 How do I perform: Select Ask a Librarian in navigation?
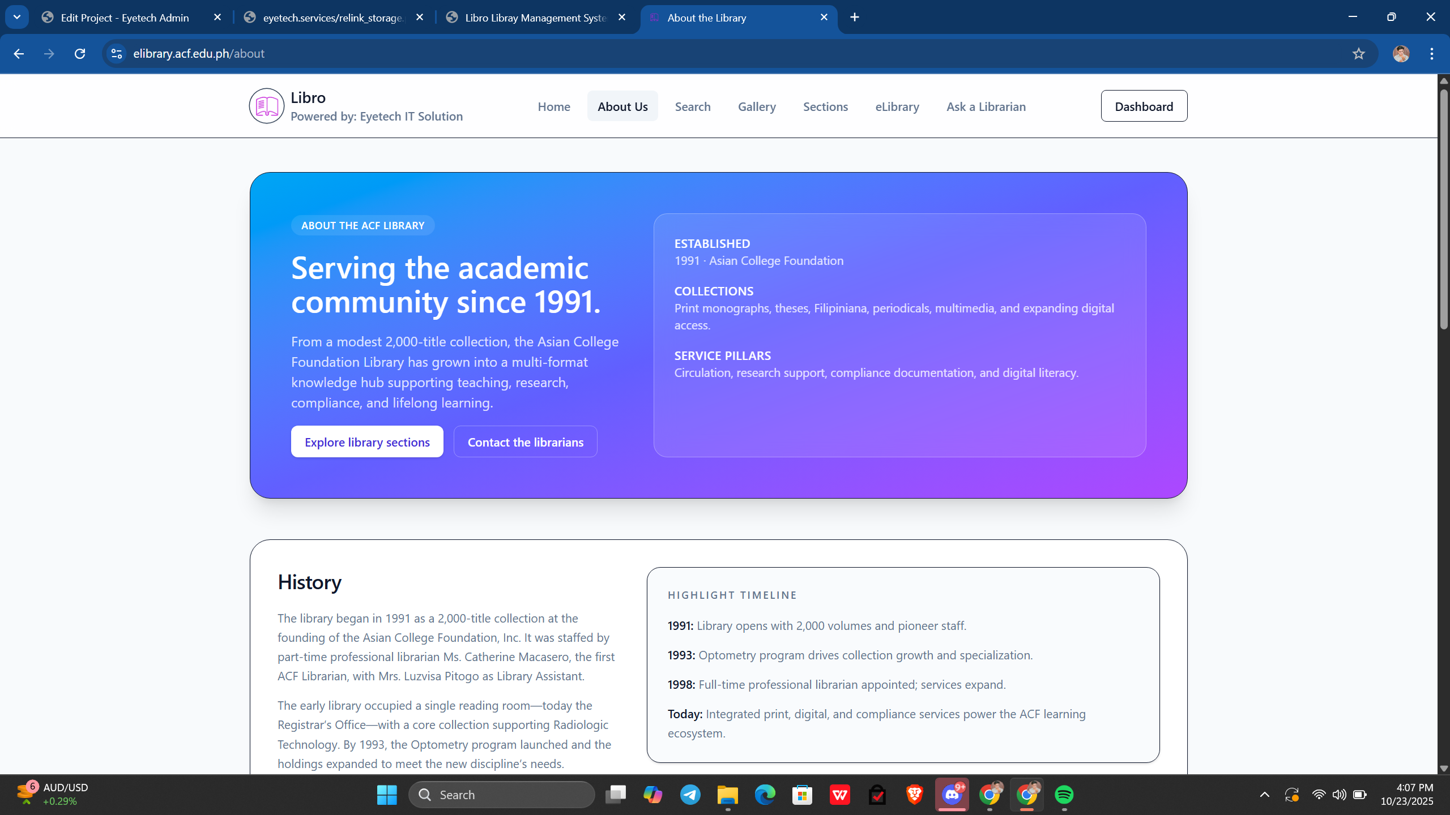986,106
